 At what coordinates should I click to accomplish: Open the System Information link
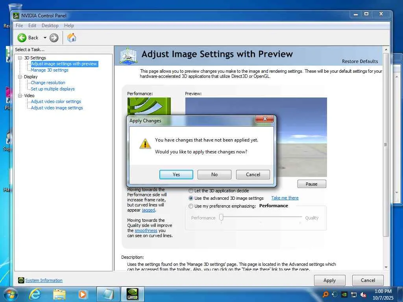tap(44, 280)
